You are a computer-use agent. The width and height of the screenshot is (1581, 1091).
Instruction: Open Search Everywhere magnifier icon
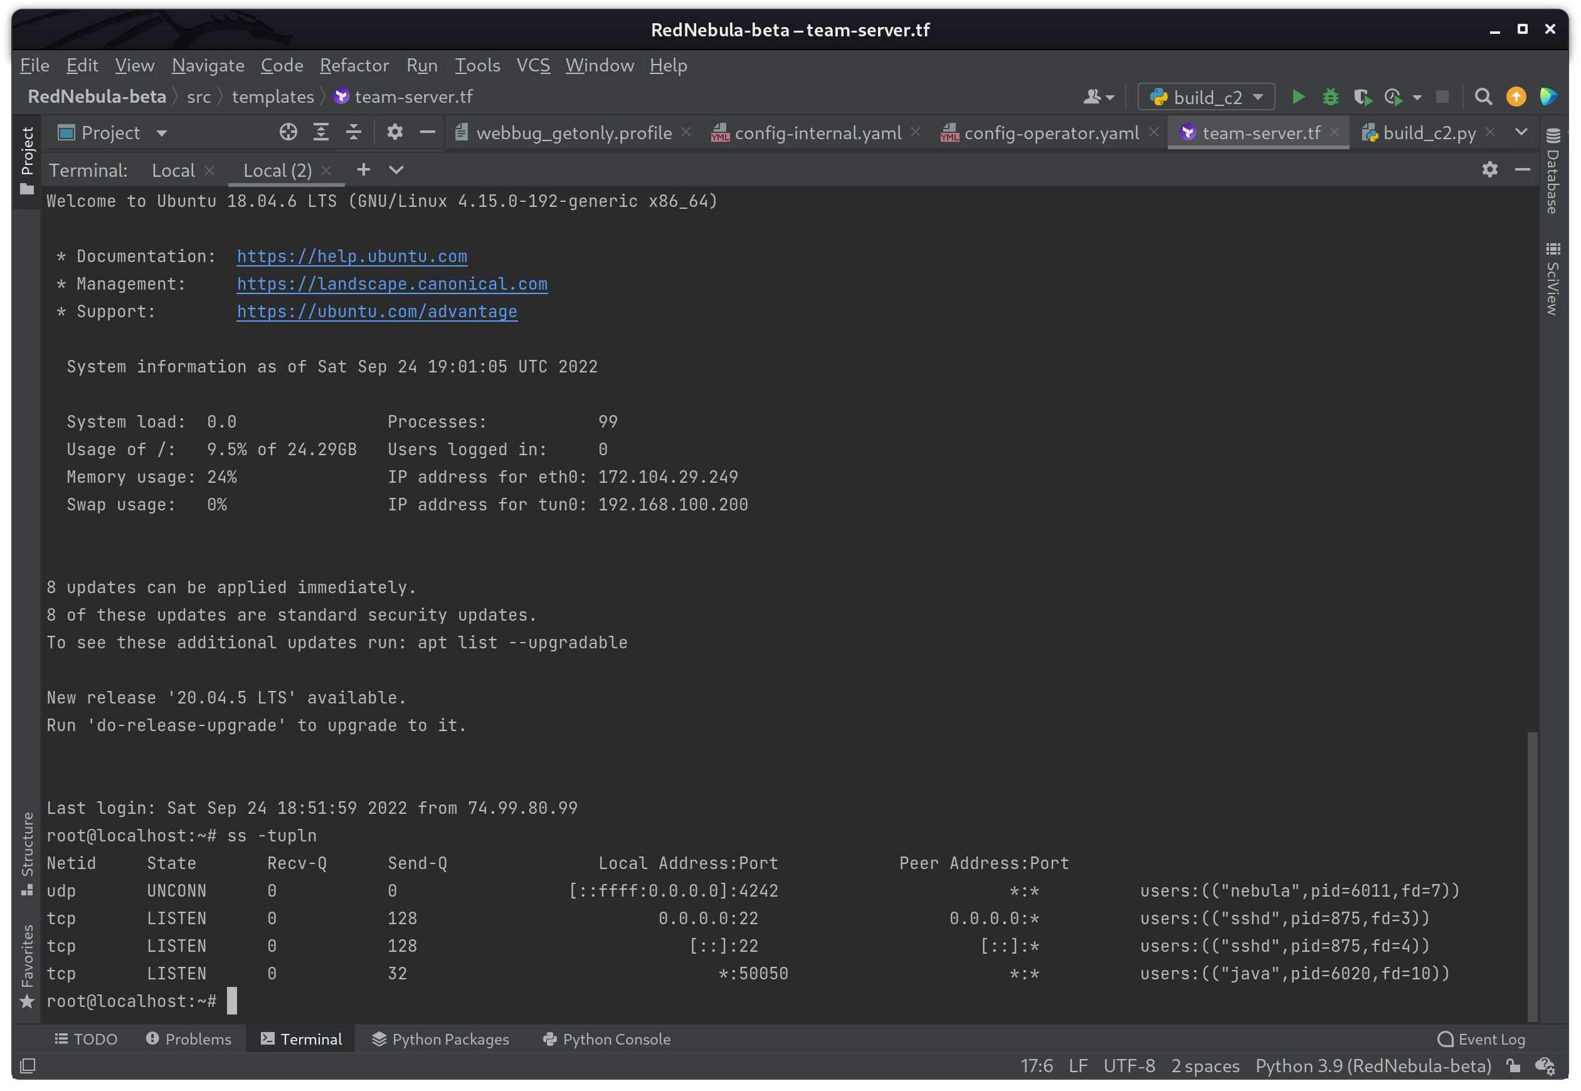(x=1483, y=97)
